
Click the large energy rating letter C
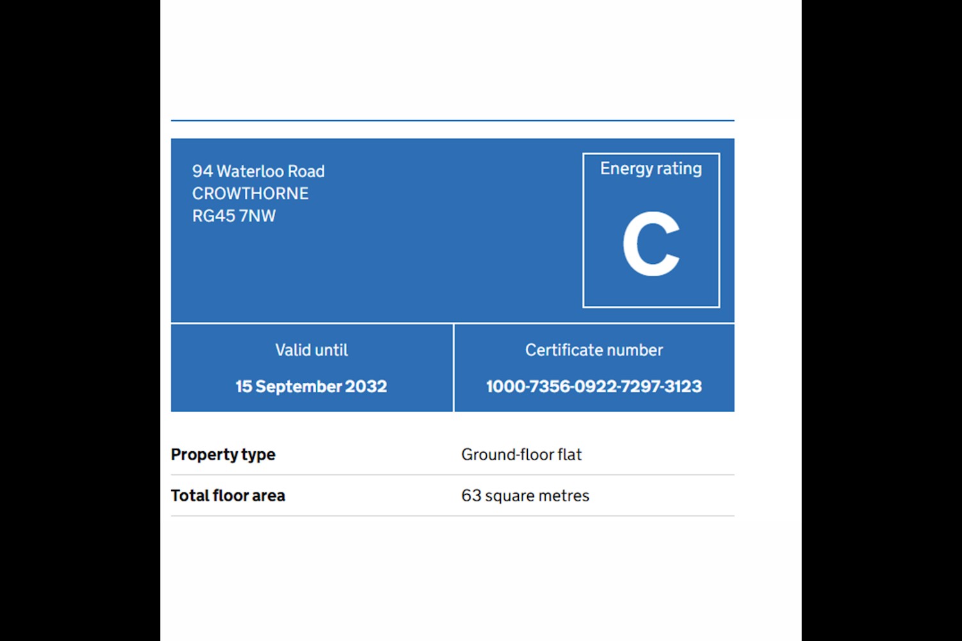pyautogui.click(x=651, y=244)
